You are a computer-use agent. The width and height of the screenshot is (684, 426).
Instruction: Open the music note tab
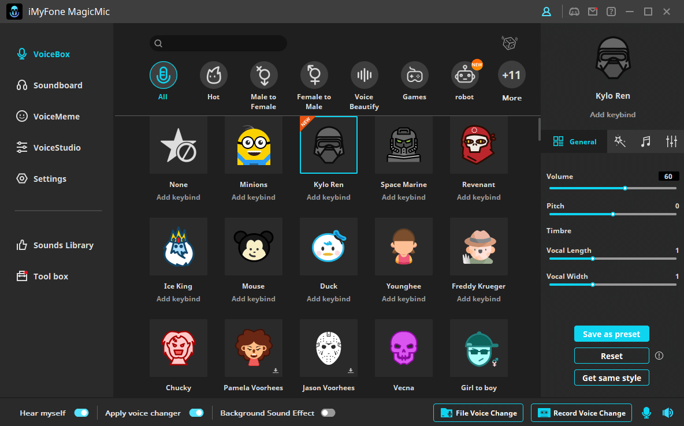tap(646, 141)
